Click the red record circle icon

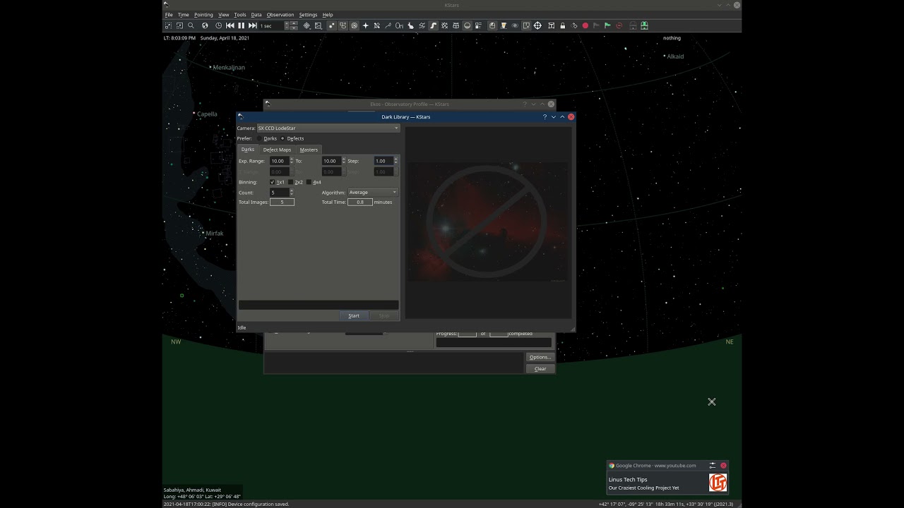(585, 25)
